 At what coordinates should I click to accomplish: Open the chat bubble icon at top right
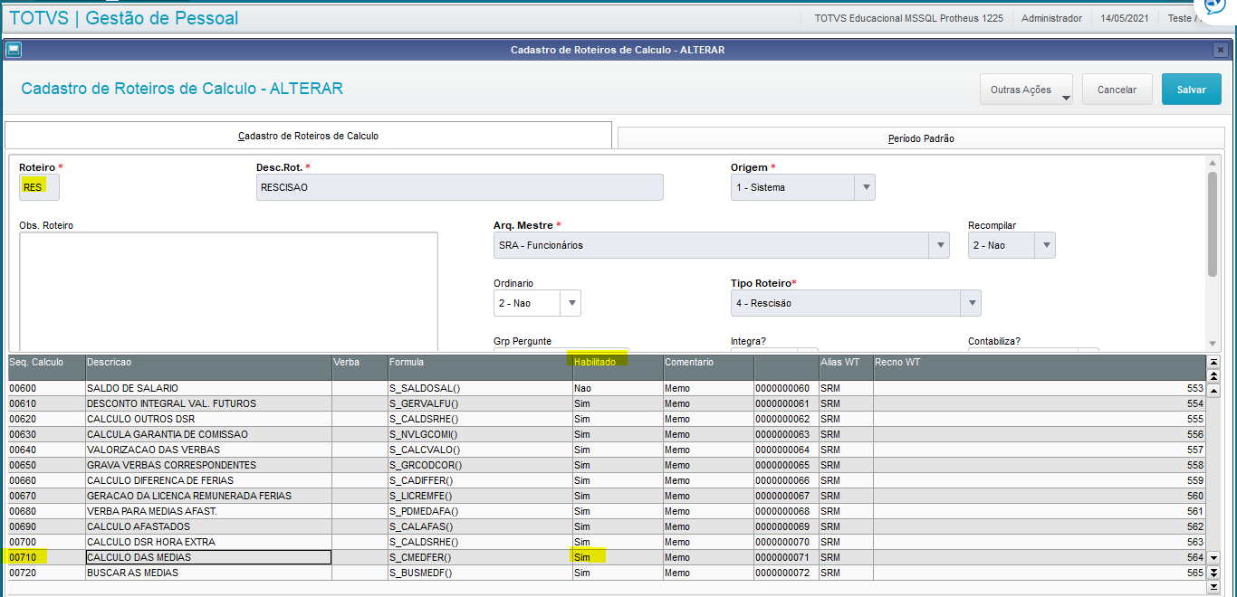[1215, 6]
